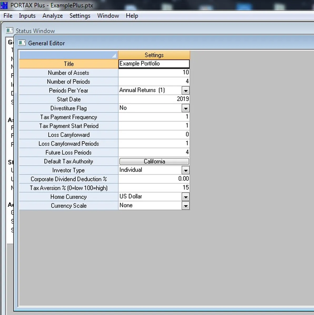Select the Loss Carryforward value cell
The image size is (314, 315).
[154, 135]
